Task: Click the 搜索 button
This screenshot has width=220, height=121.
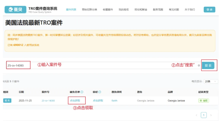Action: (208, 65)
